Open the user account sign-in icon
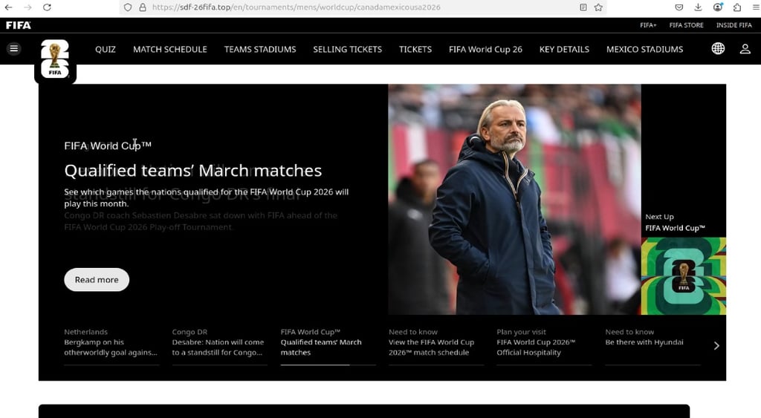 pyautogui.click(x=745, y=49)
